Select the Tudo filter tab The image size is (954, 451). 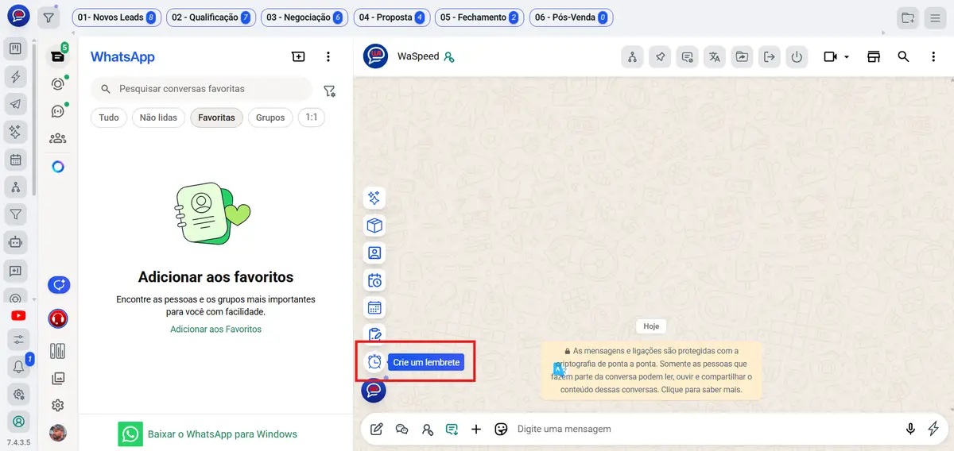(109, 118)
